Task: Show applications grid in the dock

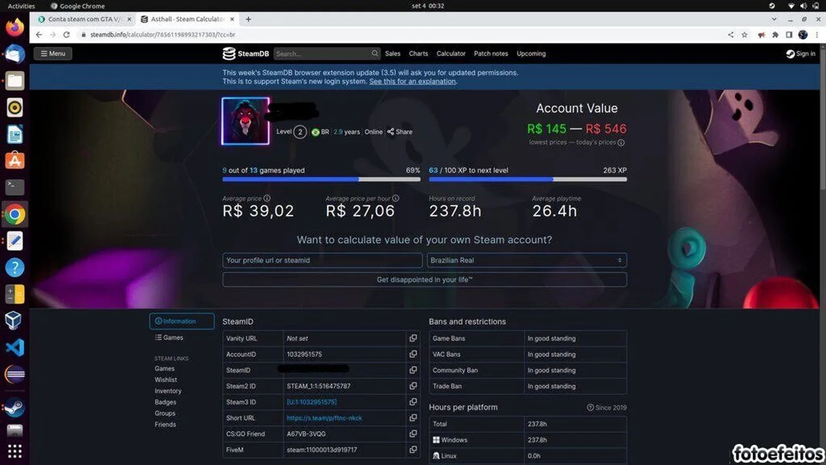Action: click(15, 451)
